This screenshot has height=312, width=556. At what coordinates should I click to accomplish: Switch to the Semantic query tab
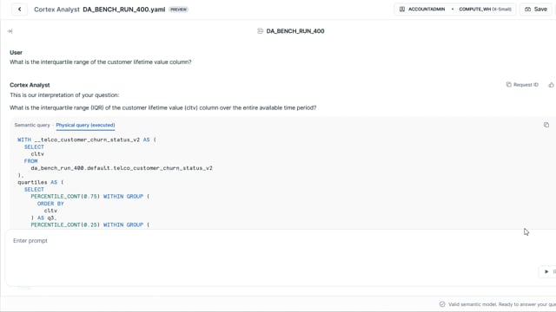pos(32,125)
